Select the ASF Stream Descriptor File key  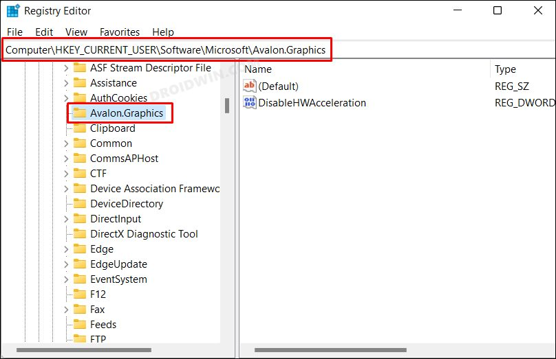point(151,68)
